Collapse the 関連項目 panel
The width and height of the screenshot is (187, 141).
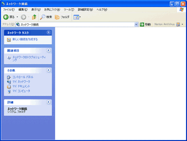(48, 51)
